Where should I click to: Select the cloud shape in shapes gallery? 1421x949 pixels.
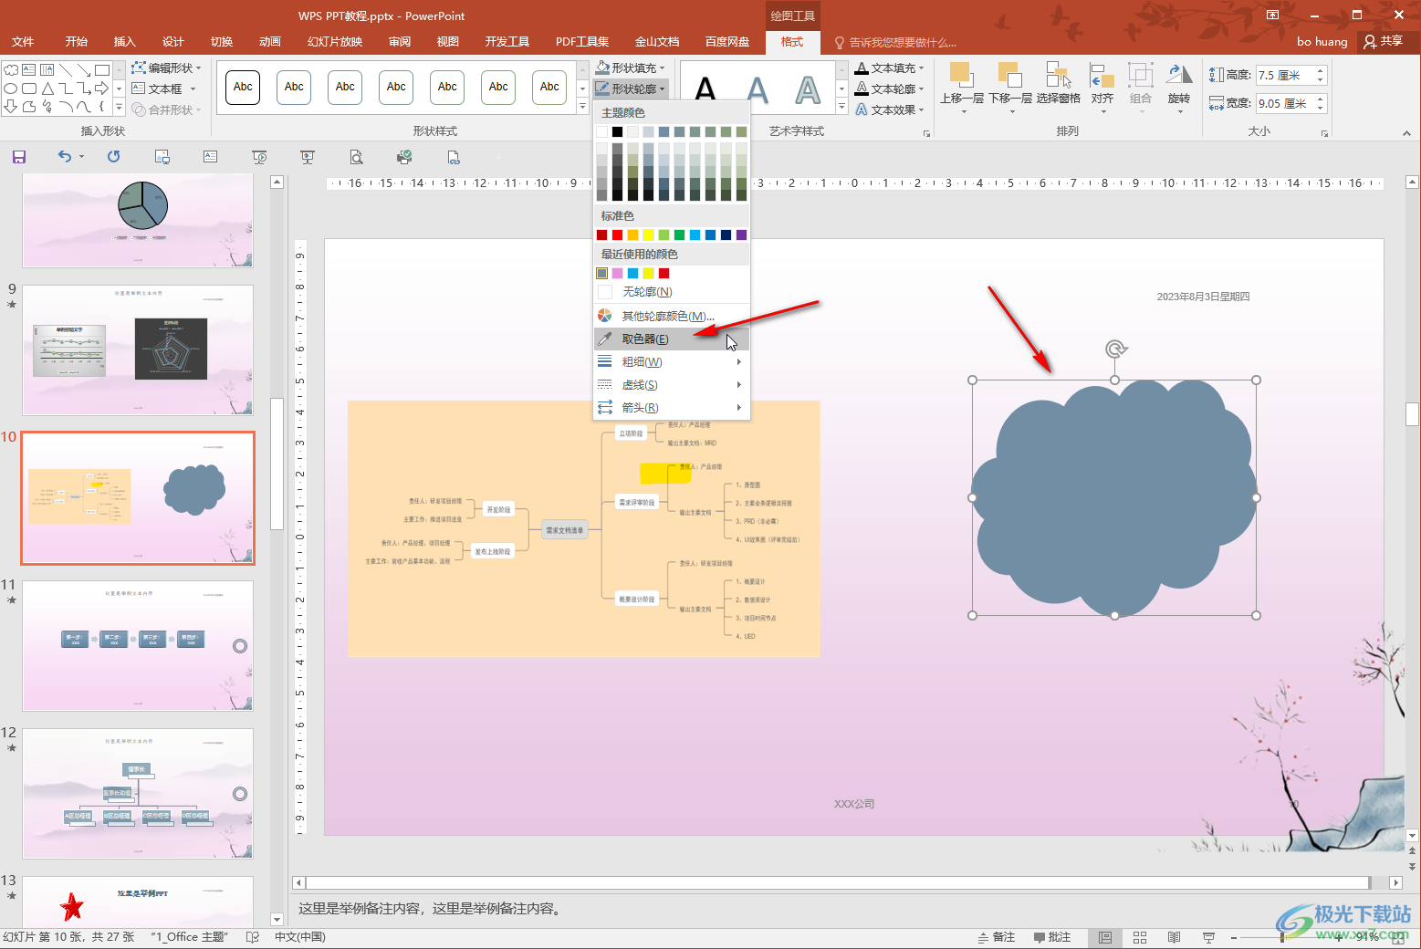[11, 69]
